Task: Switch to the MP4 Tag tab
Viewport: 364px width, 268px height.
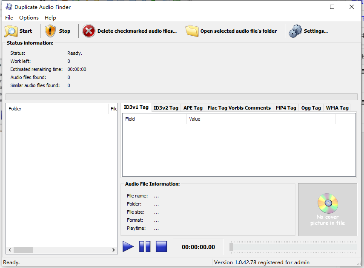Action: pos(286,108)
